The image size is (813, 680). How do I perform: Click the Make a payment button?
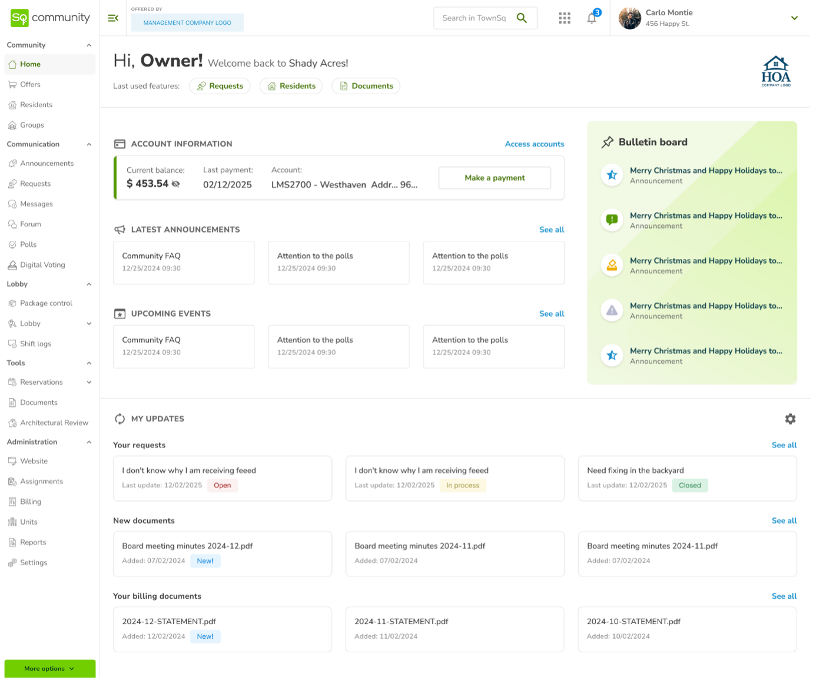pyautogui.click(x=494, y=178)
